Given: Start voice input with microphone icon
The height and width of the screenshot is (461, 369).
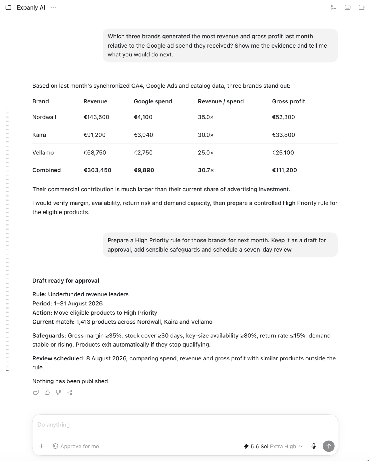Looking at the screenshot, I should point(314,446).
